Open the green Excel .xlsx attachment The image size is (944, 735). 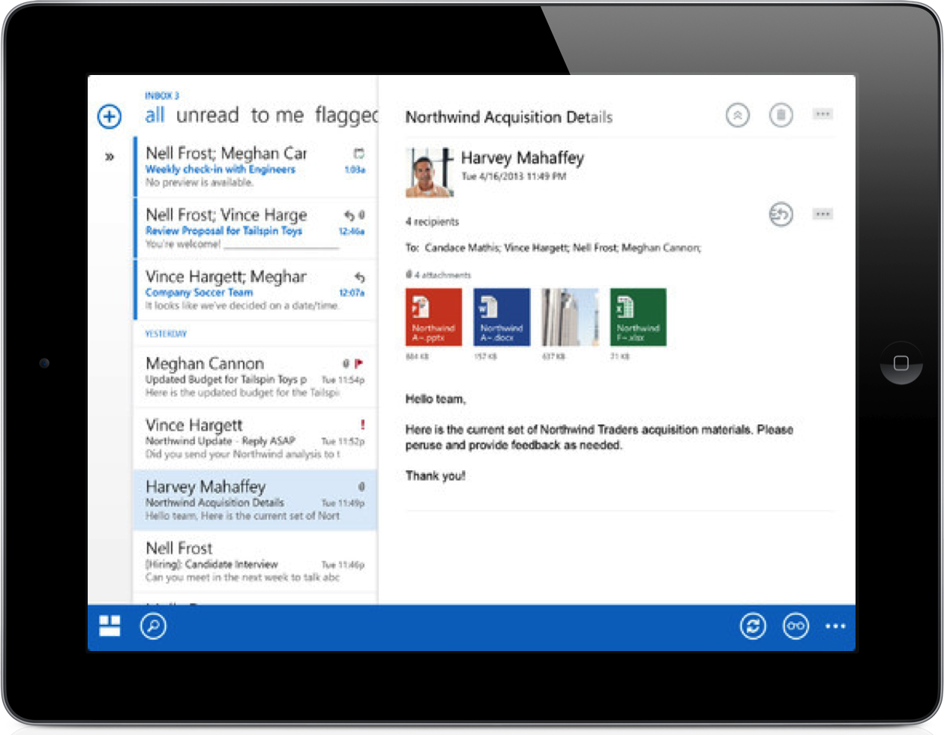(x=638, y=317)
